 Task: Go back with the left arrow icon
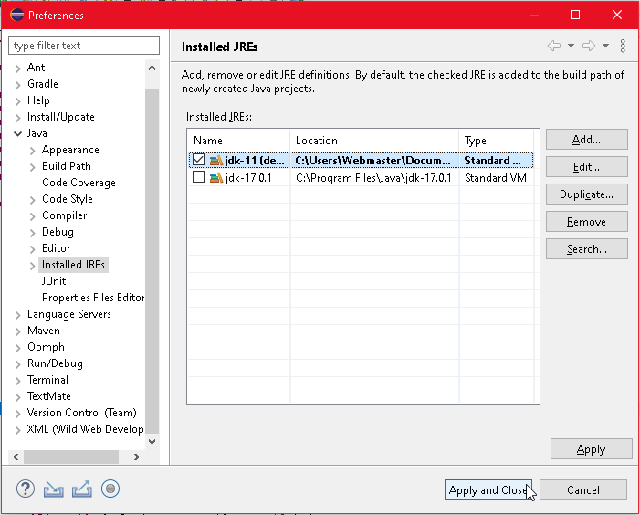point(554,46)
